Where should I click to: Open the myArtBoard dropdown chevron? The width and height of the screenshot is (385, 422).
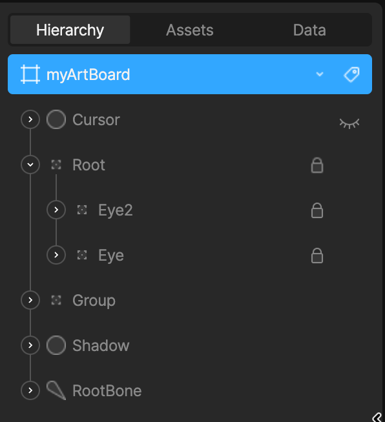[320, 74]
